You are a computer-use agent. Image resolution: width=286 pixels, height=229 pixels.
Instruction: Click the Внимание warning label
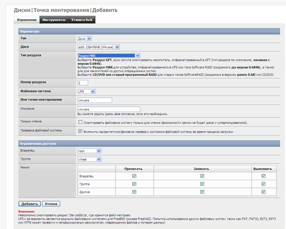(26, 212)
